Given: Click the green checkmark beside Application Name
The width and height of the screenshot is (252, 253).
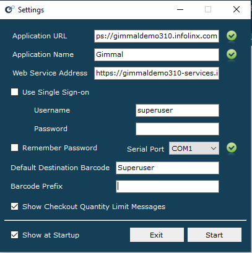Looking at the screenshot, I should (x=232, y=54).
